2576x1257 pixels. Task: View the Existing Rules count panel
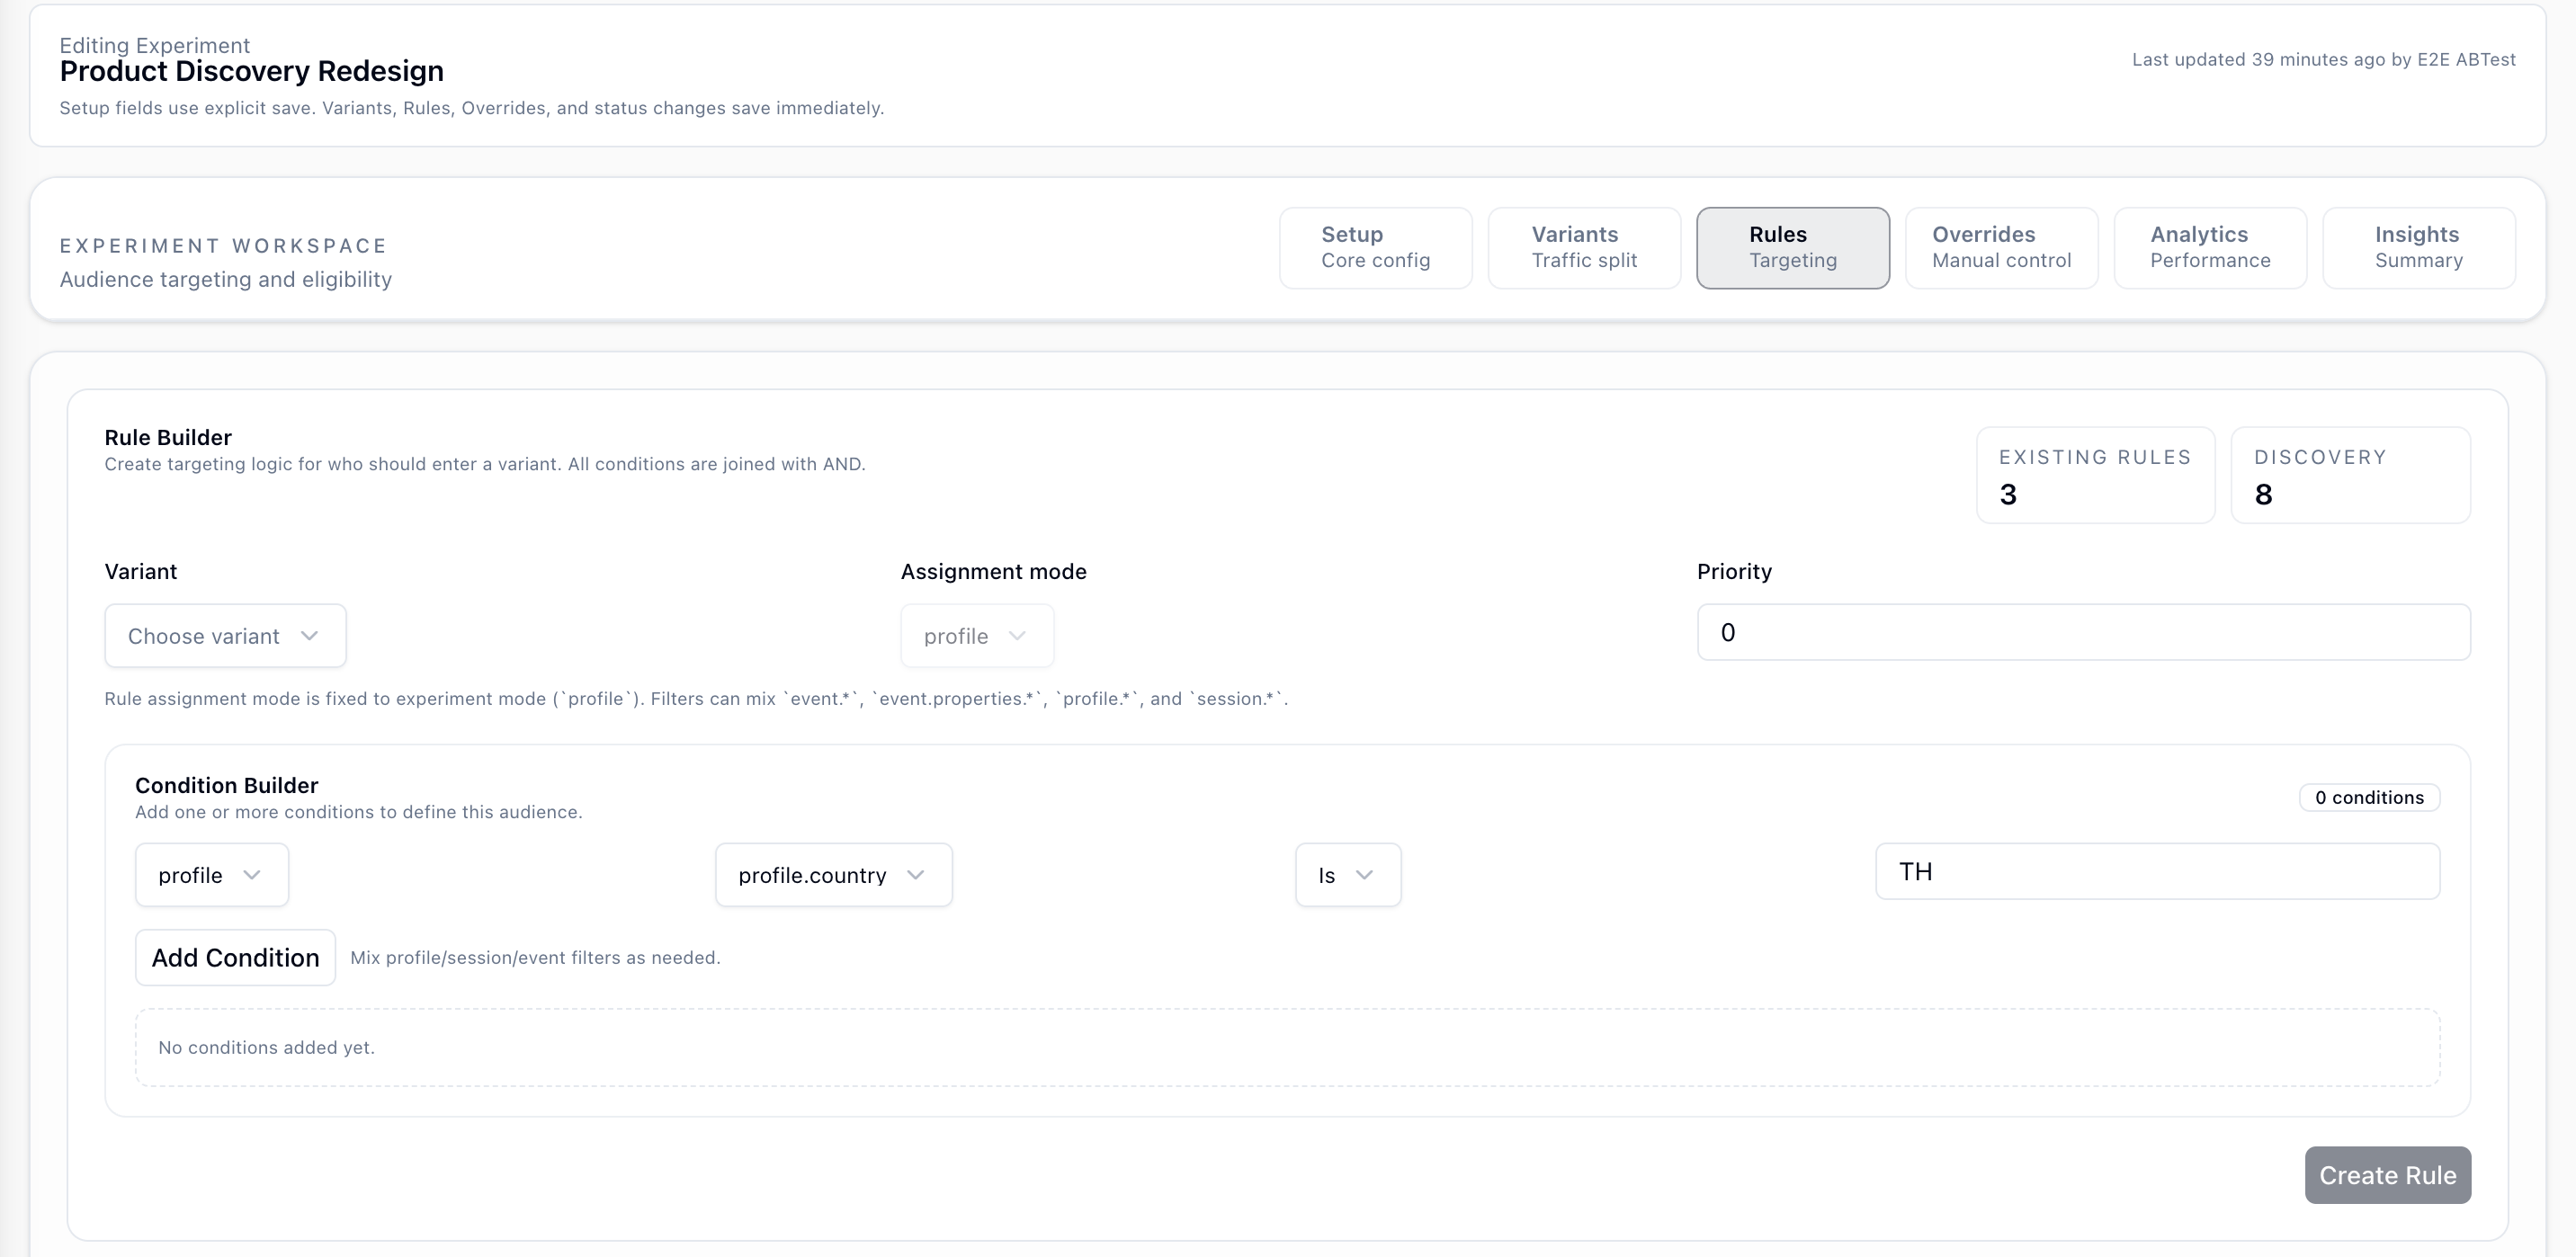pos(2095,475)
